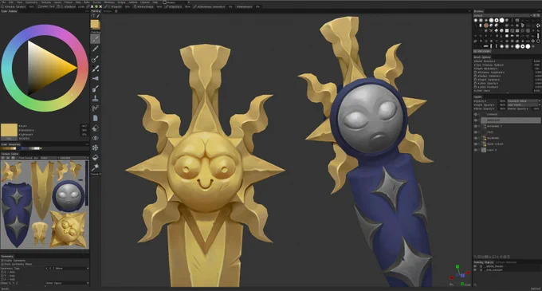Switch to the Painting tab above toolbar
Viewport: 542px width, 291px height.
pyautogui.click(x=96, y=11)
